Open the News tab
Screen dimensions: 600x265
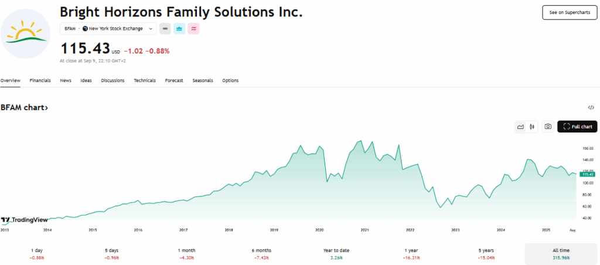pos(66,80)
